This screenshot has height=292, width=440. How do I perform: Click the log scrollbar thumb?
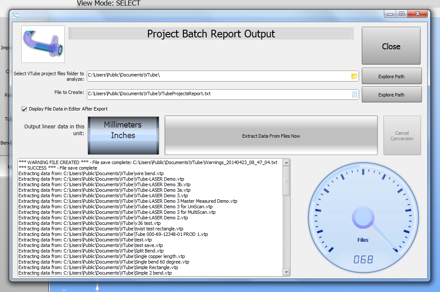pyautogui.click(x=286, y=181)
